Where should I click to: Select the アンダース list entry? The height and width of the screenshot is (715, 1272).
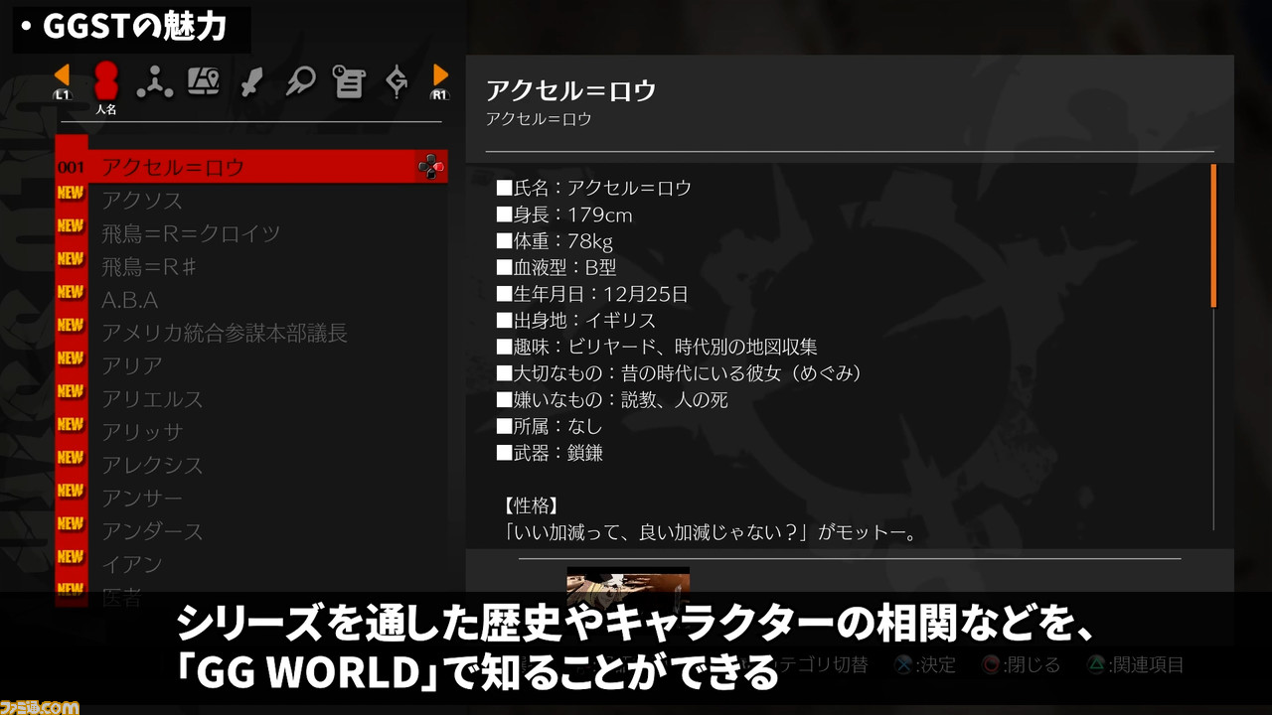152,531
